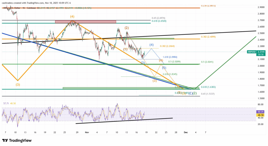Click the 0.5 (2.0241) Fibonacci label
The image size is (268, 146).
208,62
